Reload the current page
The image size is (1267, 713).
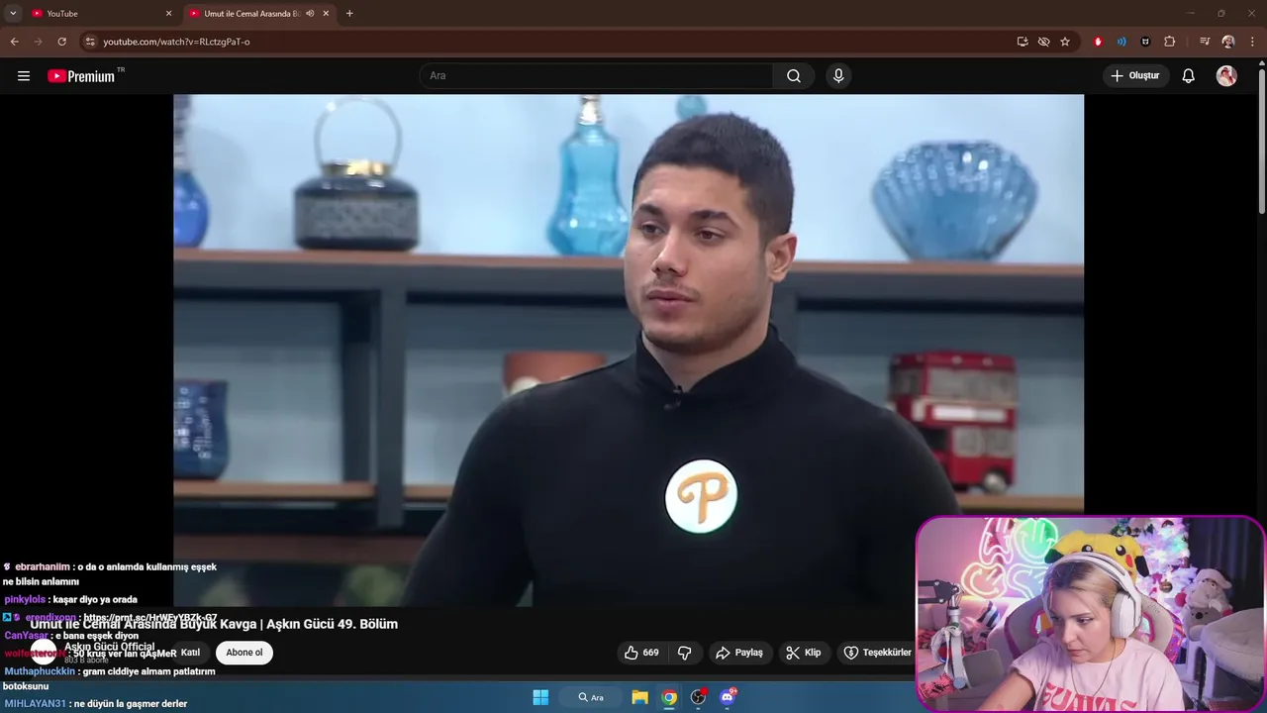[x=61, y=42]
